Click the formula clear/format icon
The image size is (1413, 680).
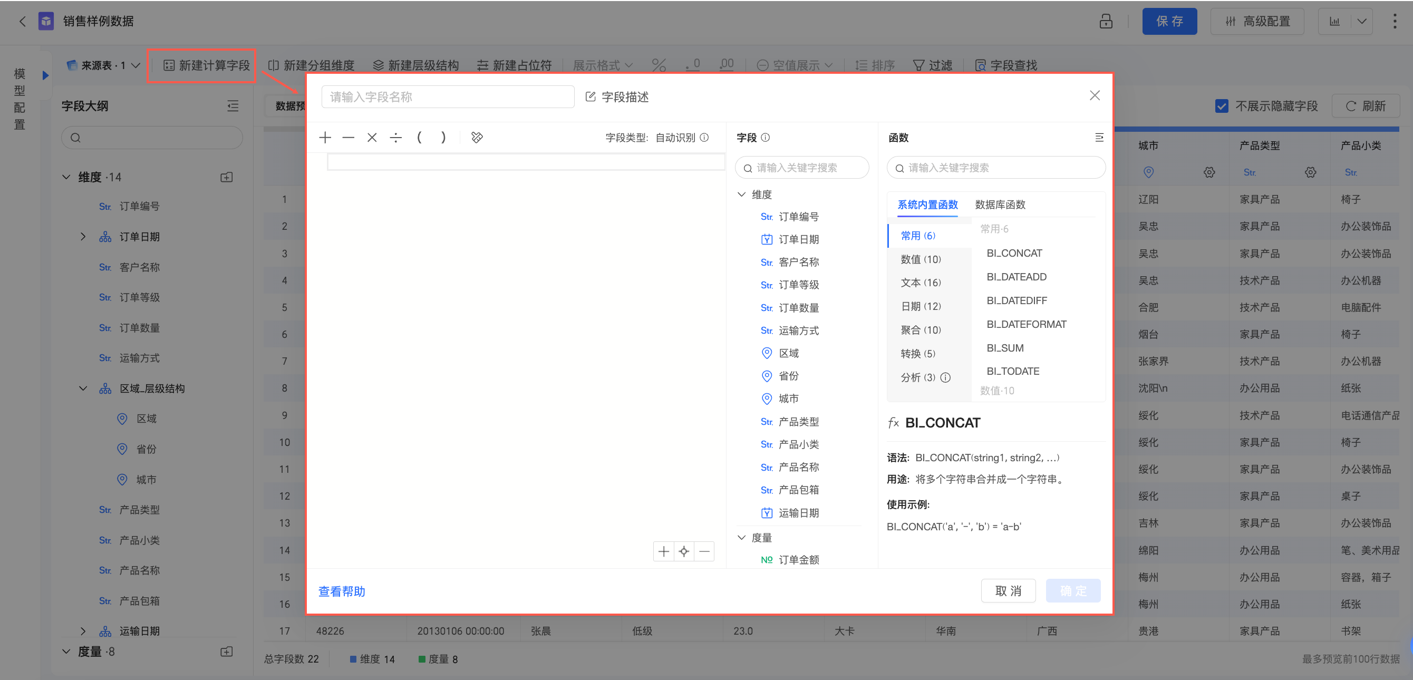(477, 138)
